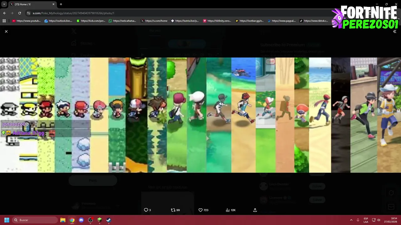Viewport: 401px width, 225px height.
Task: Close the '(15) Home / X' tab
Action: point(53,4)
